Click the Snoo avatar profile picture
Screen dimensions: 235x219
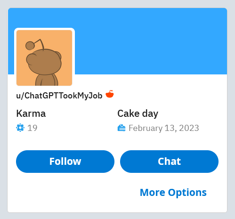(x=44, y=58)
